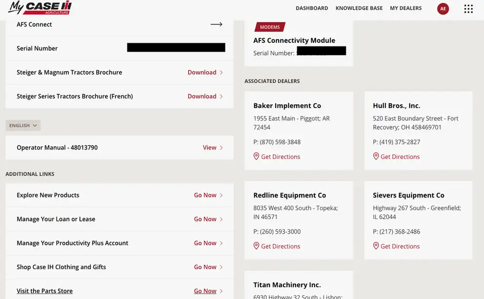
Task: Download the Steiger & Magnum Tractors Brochure
Action: [202, 72]
